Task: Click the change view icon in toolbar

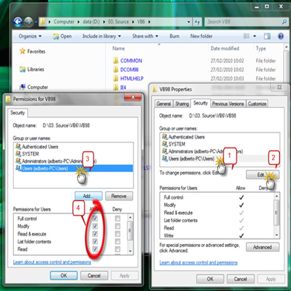Action: pos(246,36)
